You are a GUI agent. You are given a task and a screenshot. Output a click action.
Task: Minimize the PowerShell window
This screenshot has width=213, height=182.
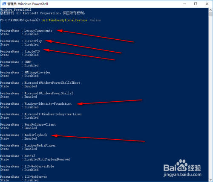pos(184,4)
